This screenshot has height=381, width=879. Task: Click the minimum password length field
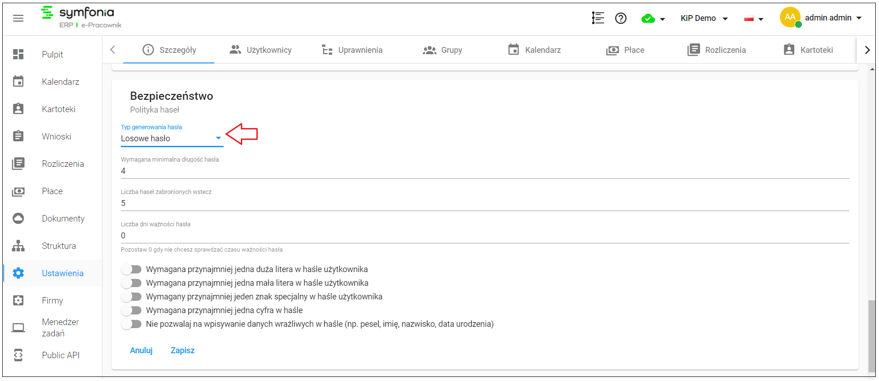(x=485, y=171)
